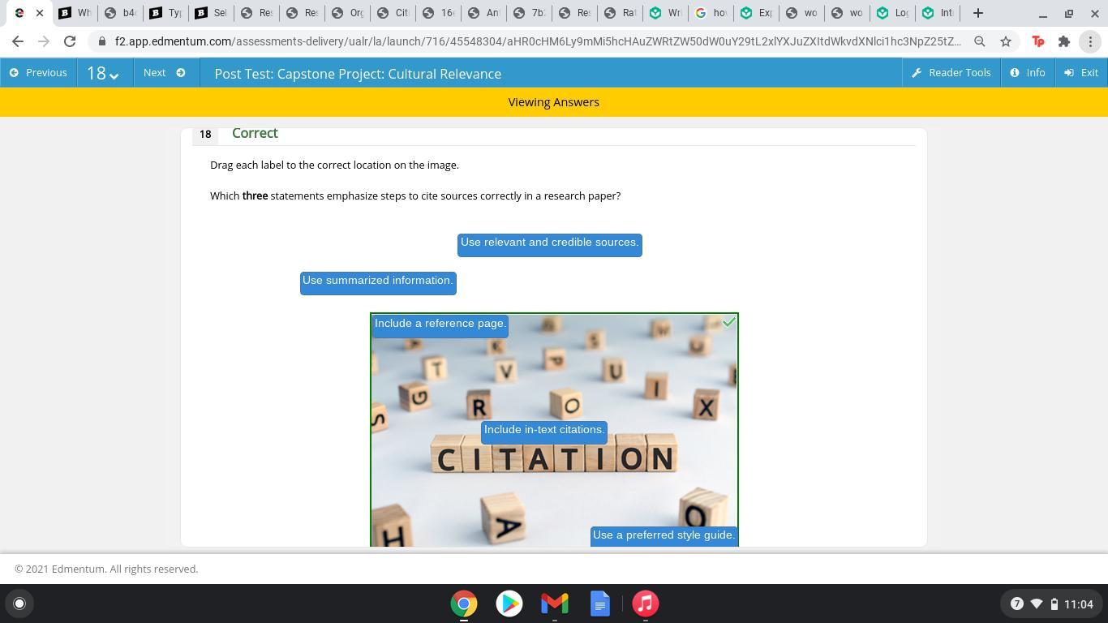Click the browser reload icon
1108x623 pixels.
(x=70, y=41)
